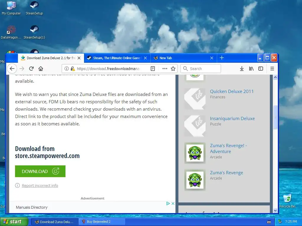This screenshot has height=226, width=302.
Task: Open the Firefox hamburger menu
Action: pyautogui.click(x=272, y=69)
